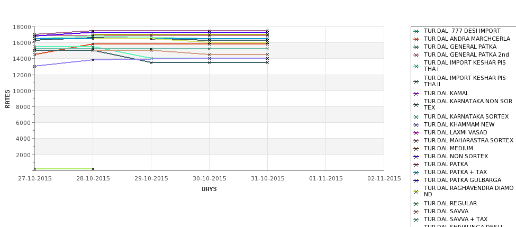
Task: Select the TUR DAL MAHARASTRA SORTEX legend label
Action: (x=468, y=140)
